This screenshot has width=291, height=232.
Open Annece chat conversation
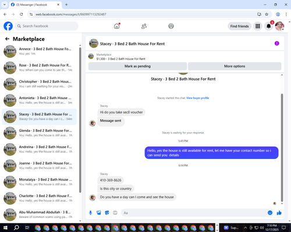[x=39, y=52]
